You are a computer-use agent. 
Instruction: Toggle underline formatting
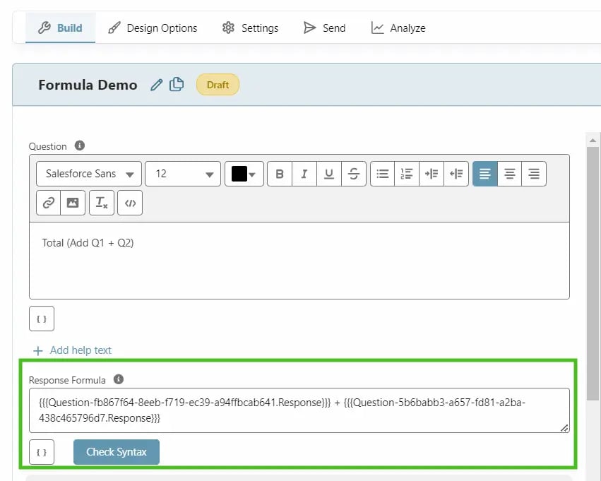click(329, 174)
